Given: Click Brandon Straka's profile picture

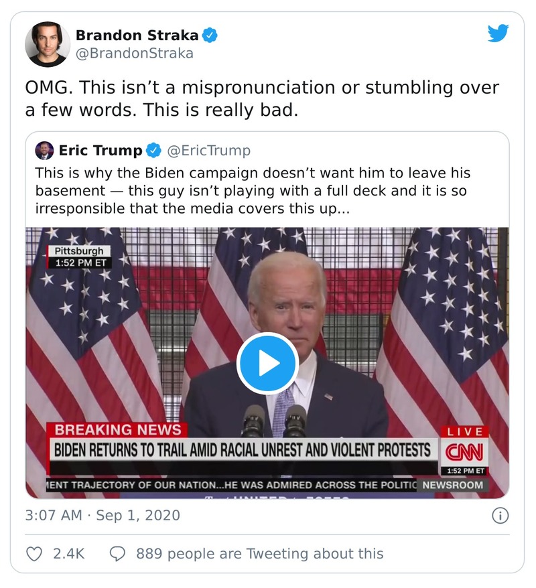Looking at the screenshot, I should click(48, 45).
